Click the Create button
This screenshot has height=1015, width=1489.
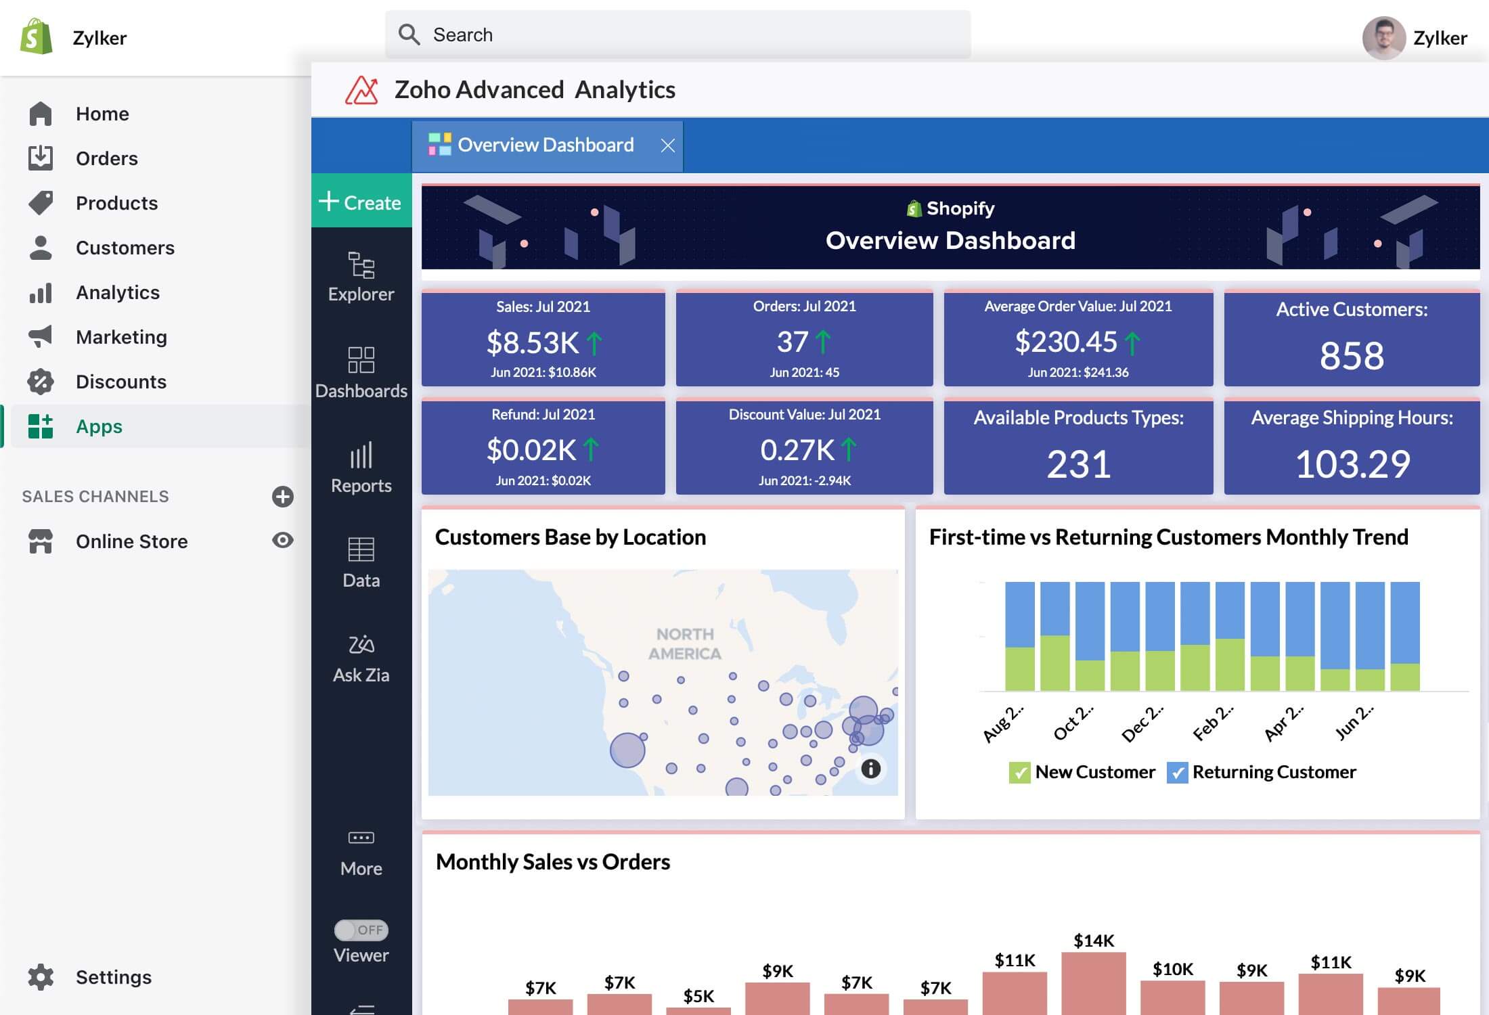[361, 202]
